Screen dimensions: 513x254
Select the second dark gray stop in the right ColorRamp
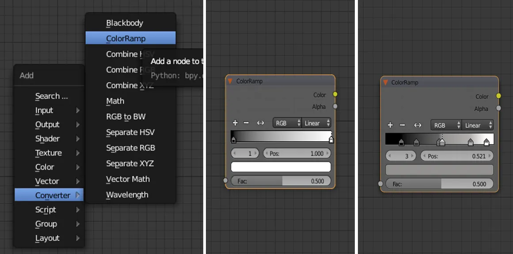tap(416, 142)
